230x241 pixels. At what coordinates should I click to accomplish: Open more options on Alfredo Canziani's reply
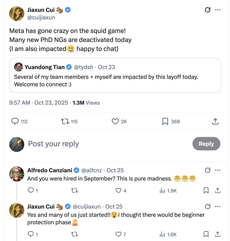point(218,170)
